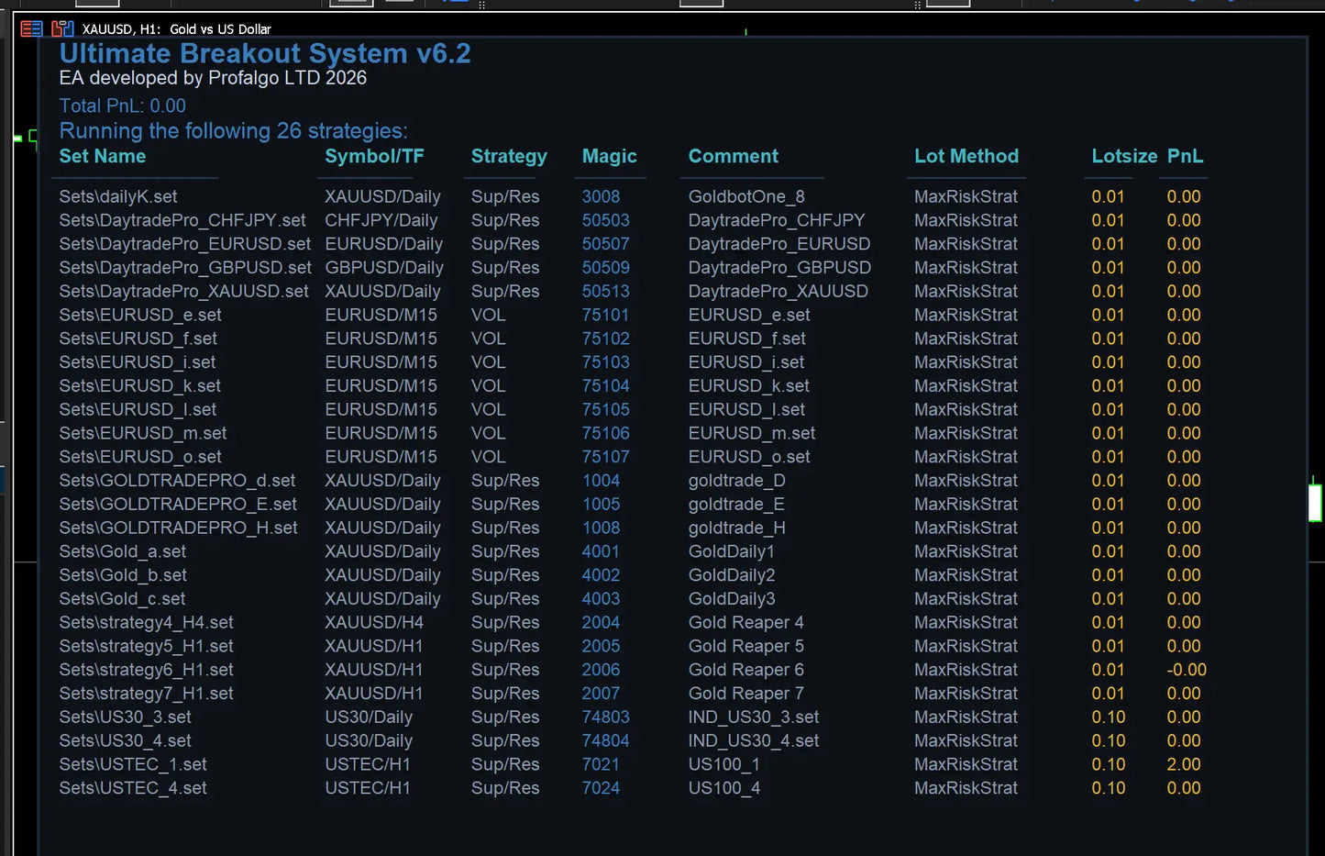Click the -0.00 PnL value for strategy6_H1
1325x856 pixels.
1187,670
